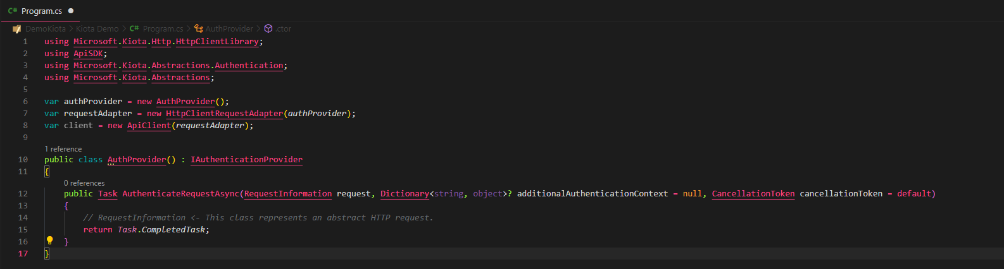Click line number 1 in the gutter

pyautogui.click(x=25, y=41)
